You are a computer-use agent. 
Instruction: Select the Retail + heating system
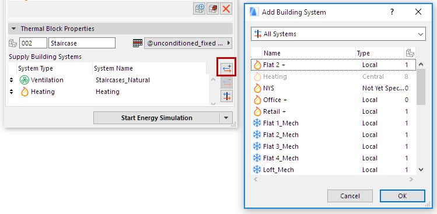tap(333, 112)
